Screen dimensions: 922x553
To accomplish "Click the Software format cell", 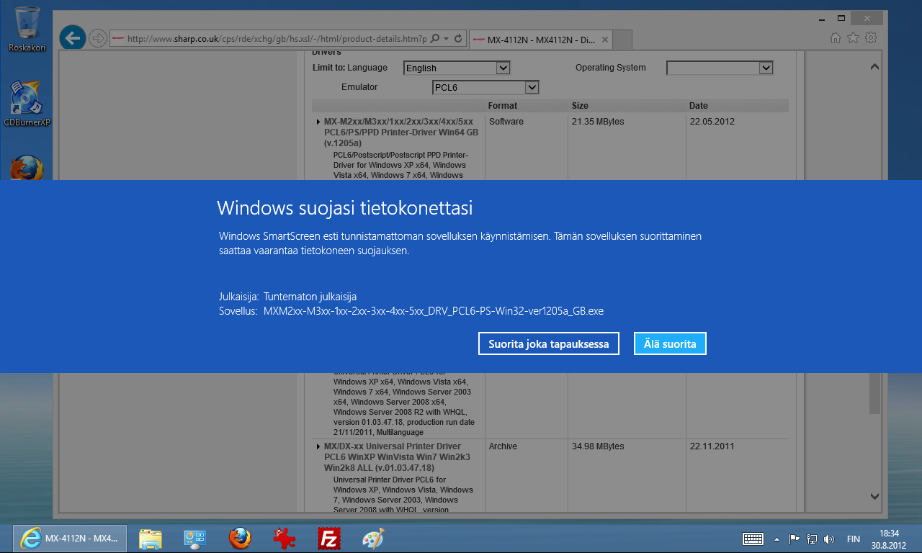I will tap(506, 122).
